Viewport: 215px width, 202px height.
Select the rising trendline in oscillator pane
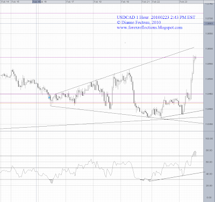[177, 177]
